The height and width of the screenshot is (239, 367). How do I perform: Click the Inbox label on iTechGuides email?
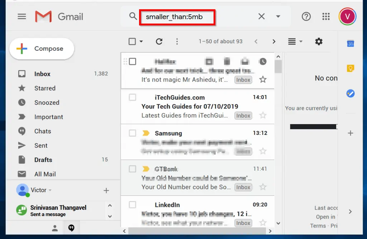click(243, 116)
